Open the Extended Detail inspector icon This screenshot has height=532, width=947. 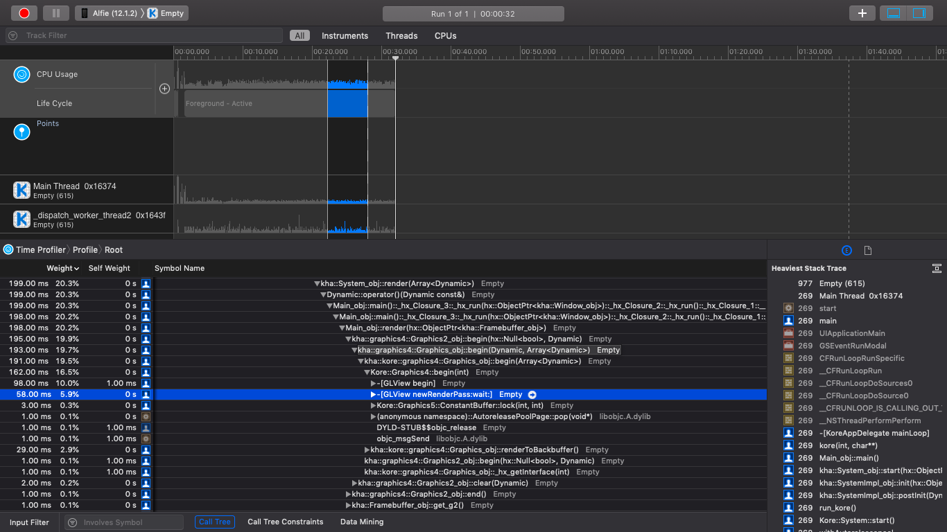tap(846, 250)
